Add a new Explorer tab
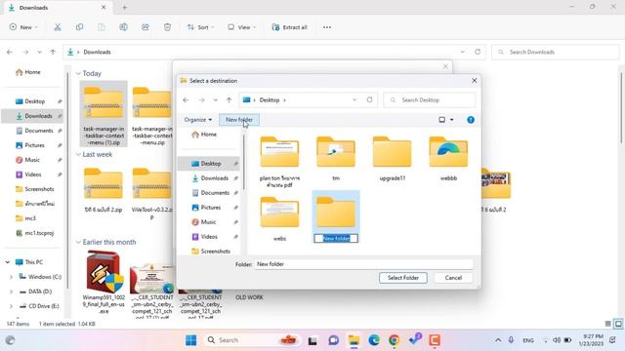Screen dimensions: 625x351 124,7
